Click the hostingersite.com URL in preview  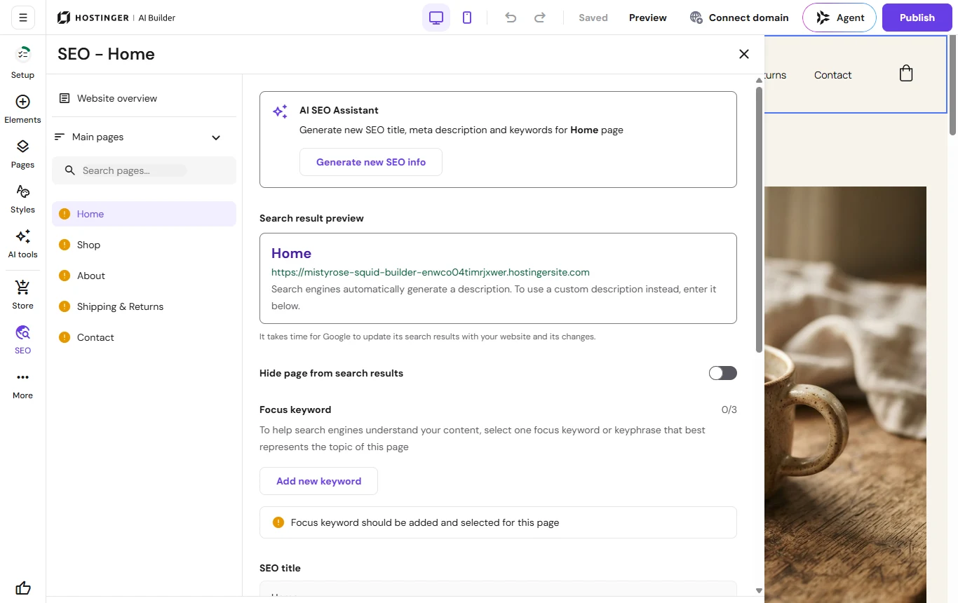(431, 272)
